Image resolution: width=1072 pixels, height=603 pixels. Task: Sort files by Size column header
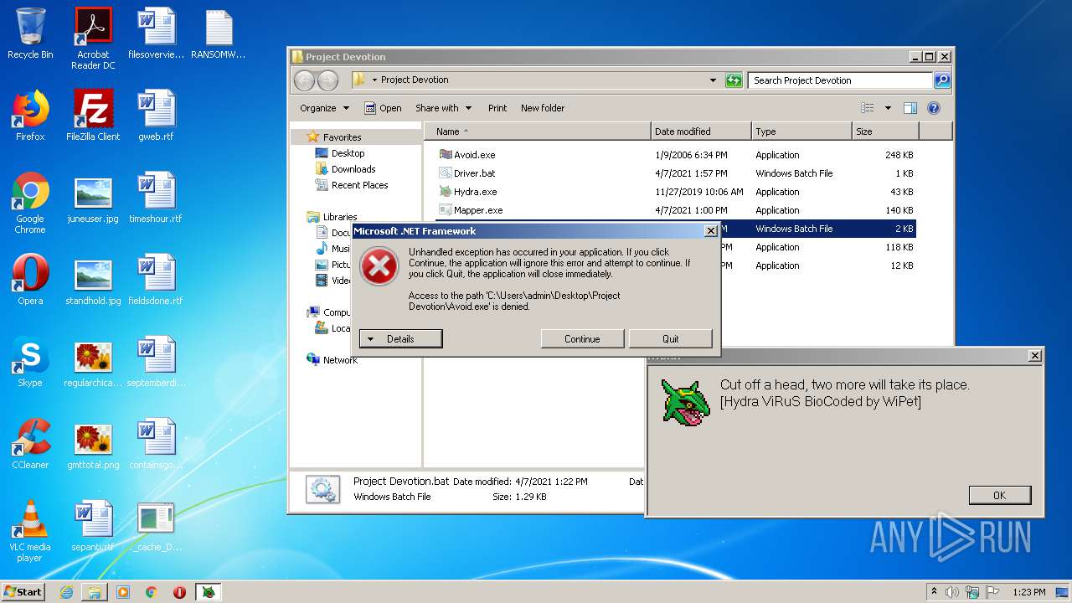pyautogui.click(x=885, y=131)
